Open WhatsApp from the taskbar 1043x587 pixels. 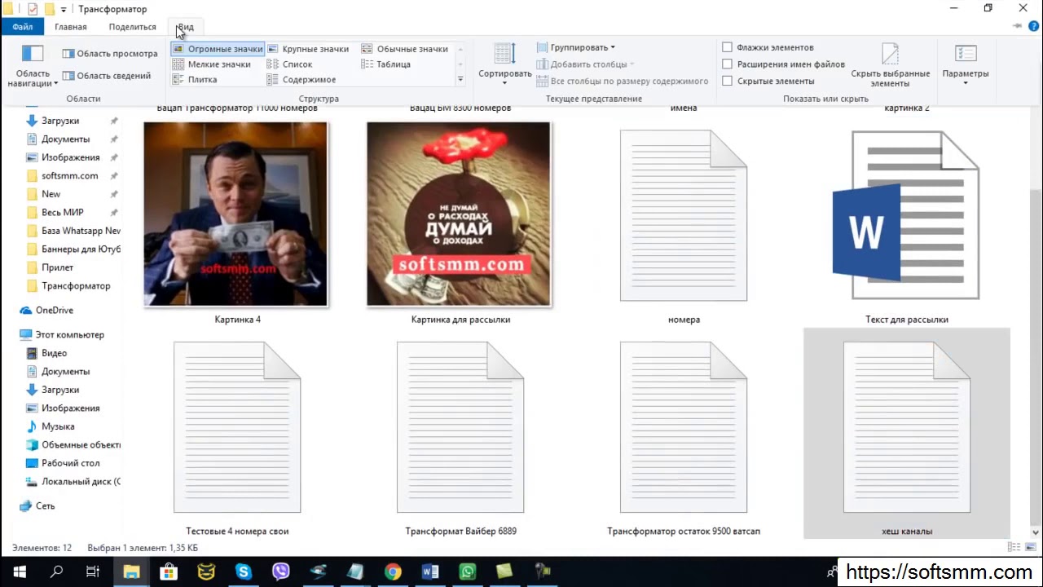468,572
